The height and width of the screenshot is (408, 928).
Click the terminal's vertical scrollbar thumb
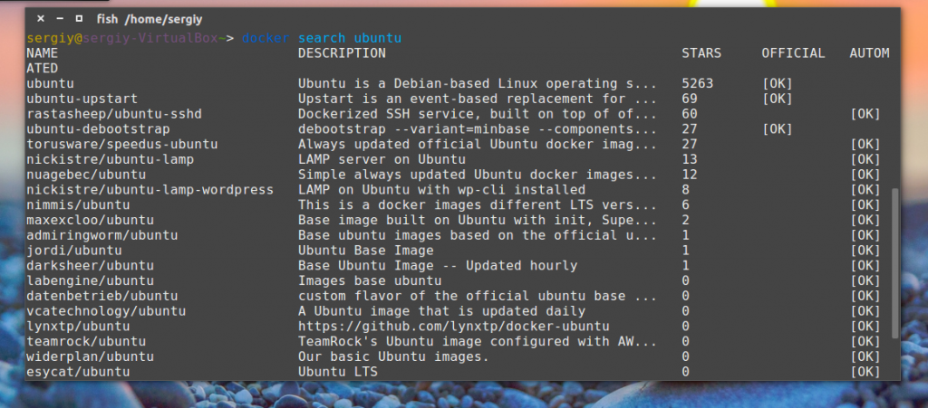pos(896,262)
